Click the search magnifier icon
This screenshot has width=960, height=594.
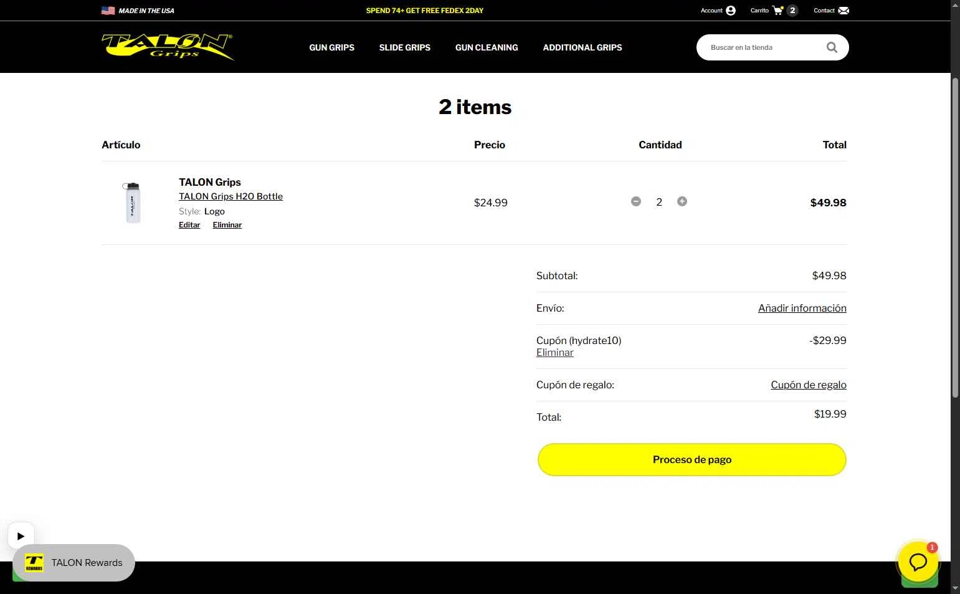[x=832, y=47]
